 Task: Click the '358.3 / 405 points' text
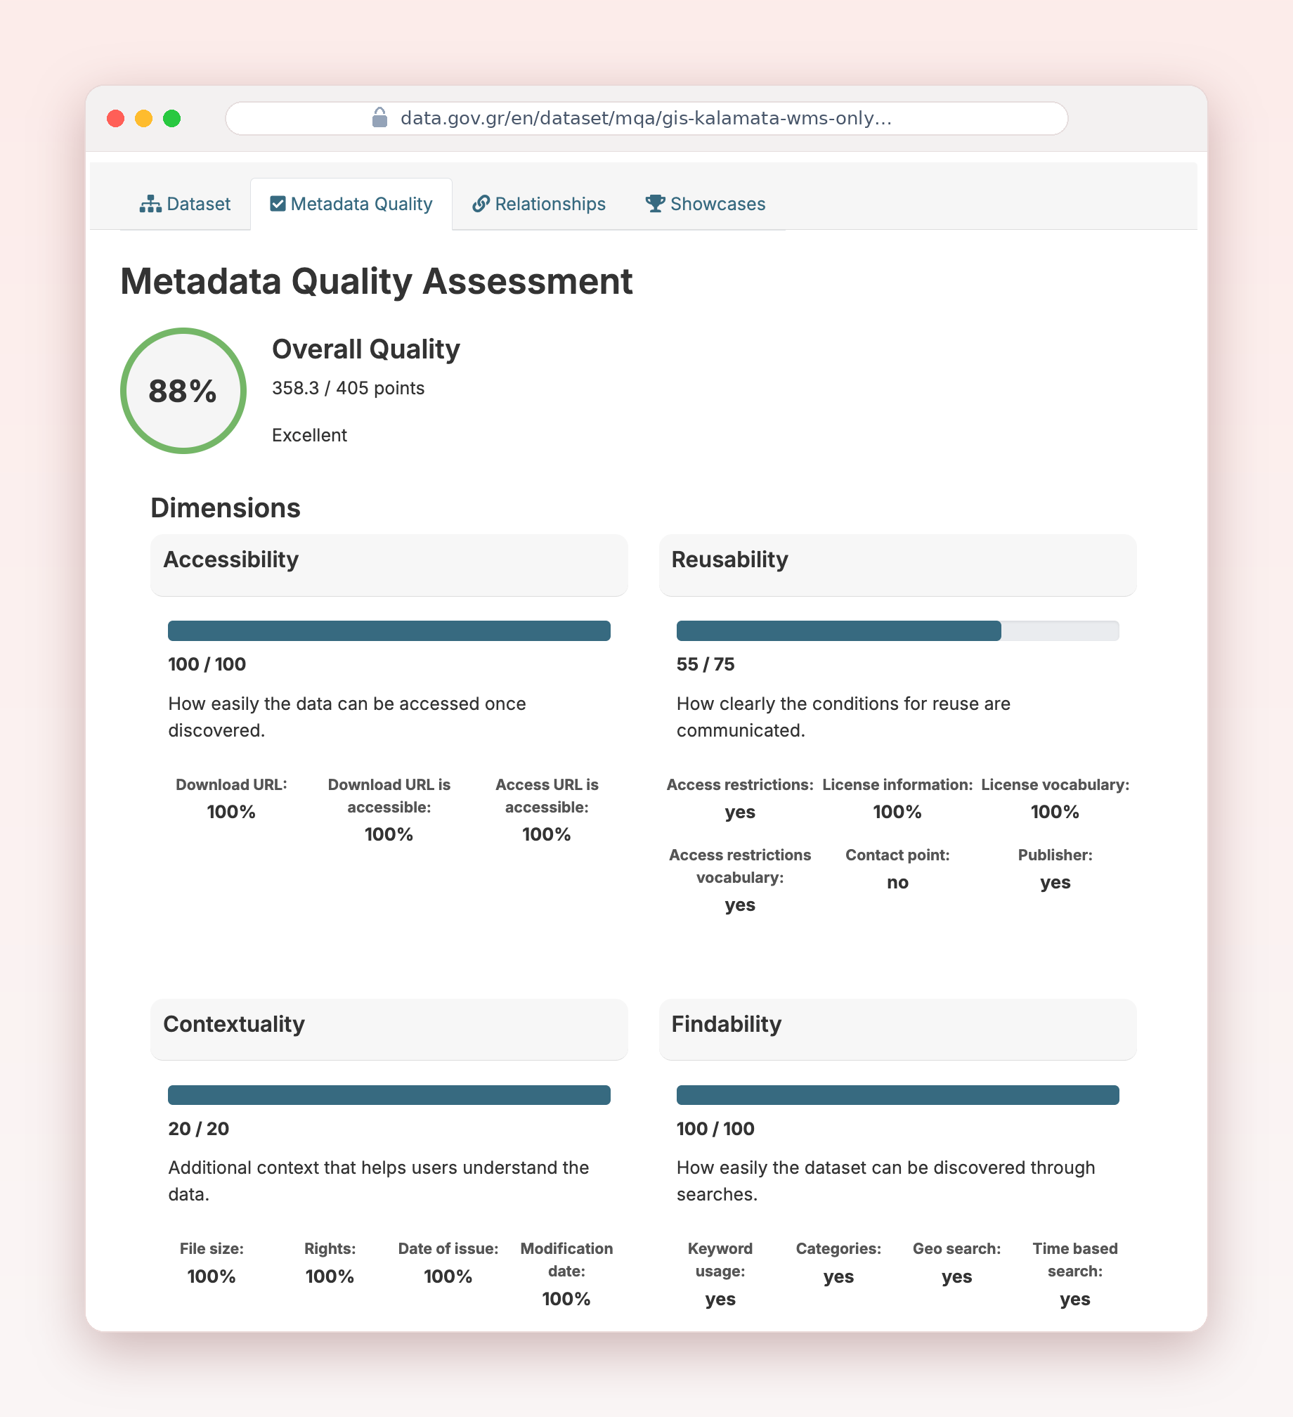(349, 388)
